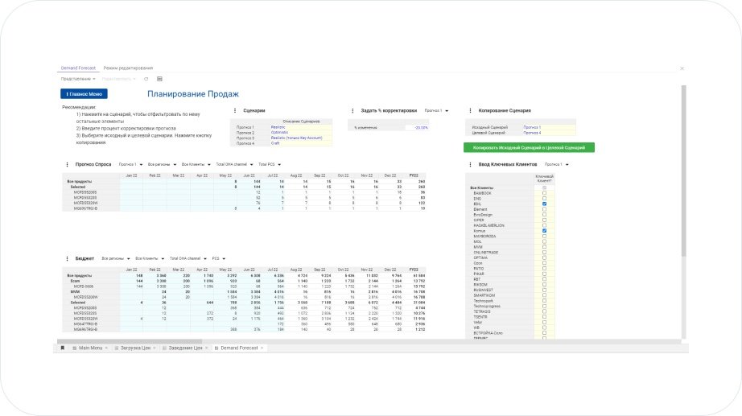
Task: Check the MAYBORODA key client checkbox
Action: click(x=544, y=236)
